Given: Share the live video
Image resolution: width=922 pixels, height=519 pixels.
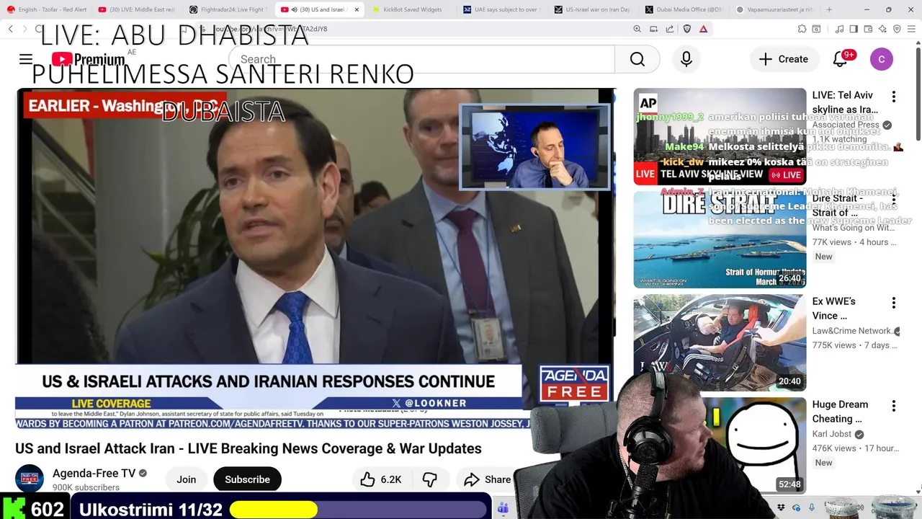Looking at the screenshot, I should click(488, 479).
